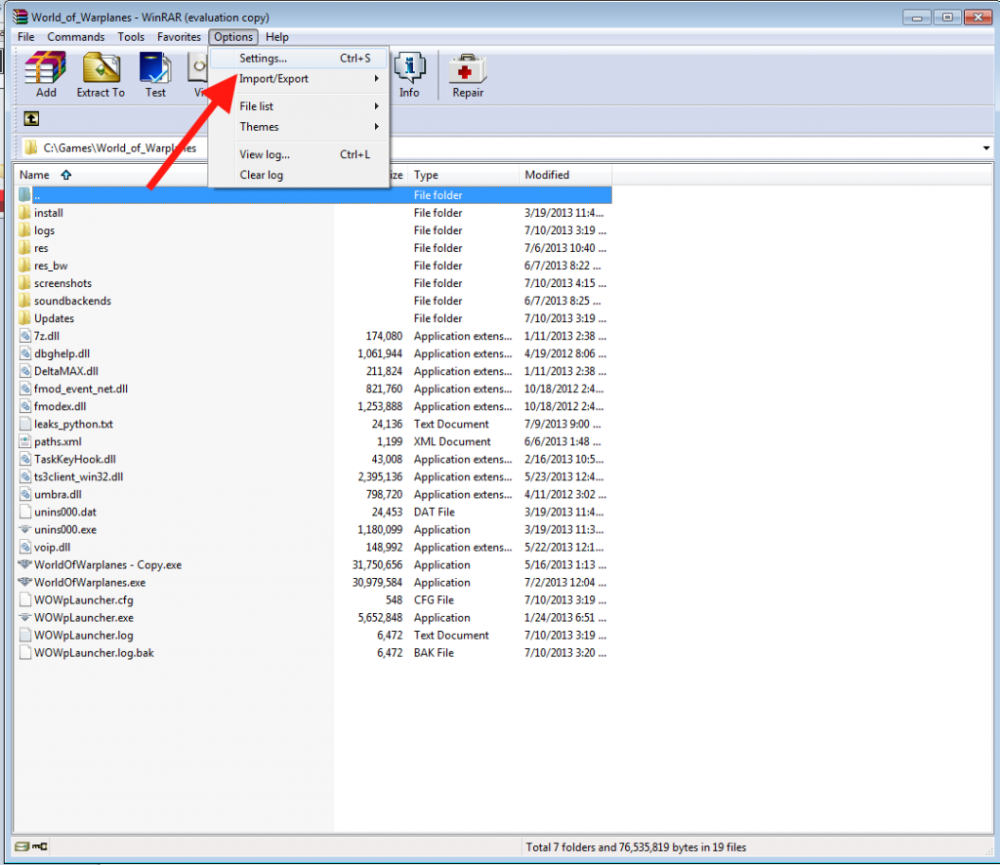Select the dbghelp.dll file name
Screen dimensions: 1000x865
[x=62, y=353]
